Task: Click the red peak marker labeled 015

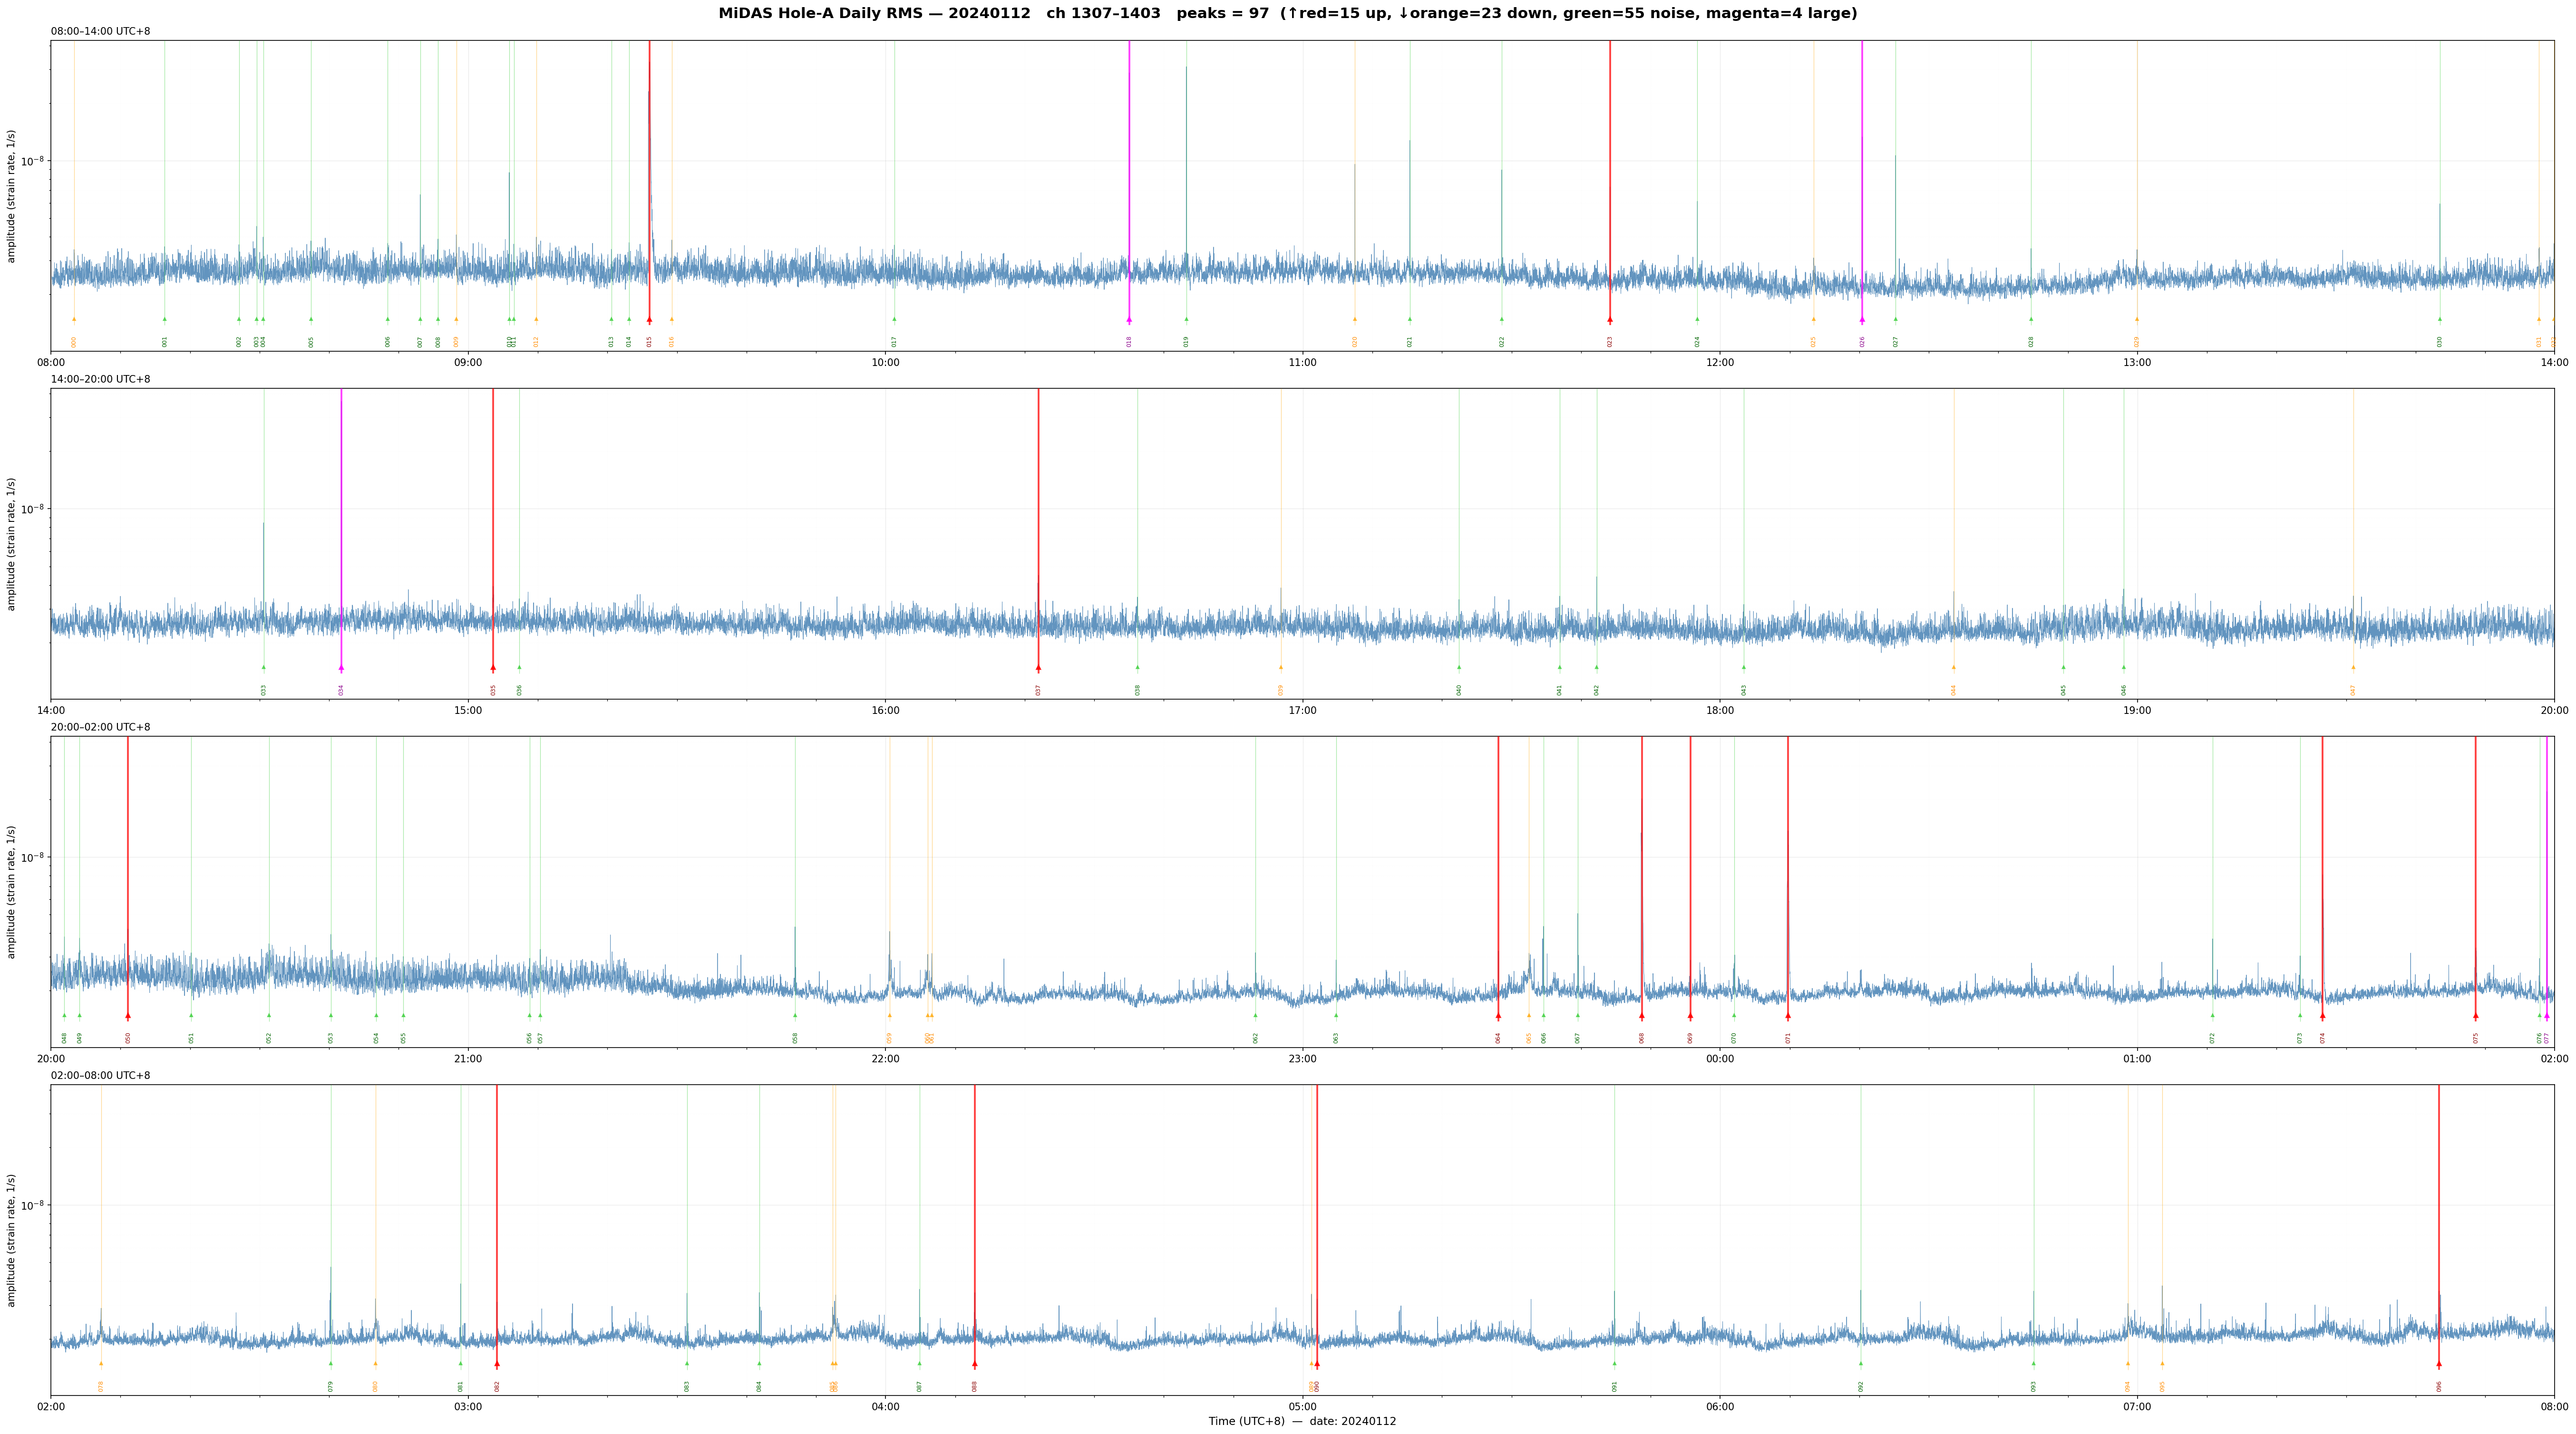Action: click(649, 320)
